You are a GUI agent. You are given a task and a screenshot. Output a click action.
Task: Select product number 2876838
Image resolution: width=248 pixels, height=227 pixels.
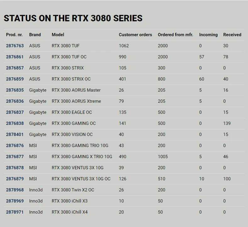point(15,123)
